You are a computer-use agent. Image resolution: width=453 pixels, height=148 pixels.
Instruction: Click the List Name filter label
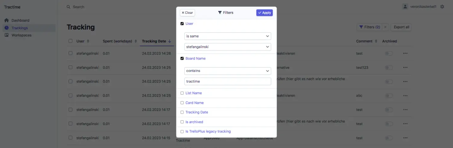pyautogui.click(x=194, y=93)
